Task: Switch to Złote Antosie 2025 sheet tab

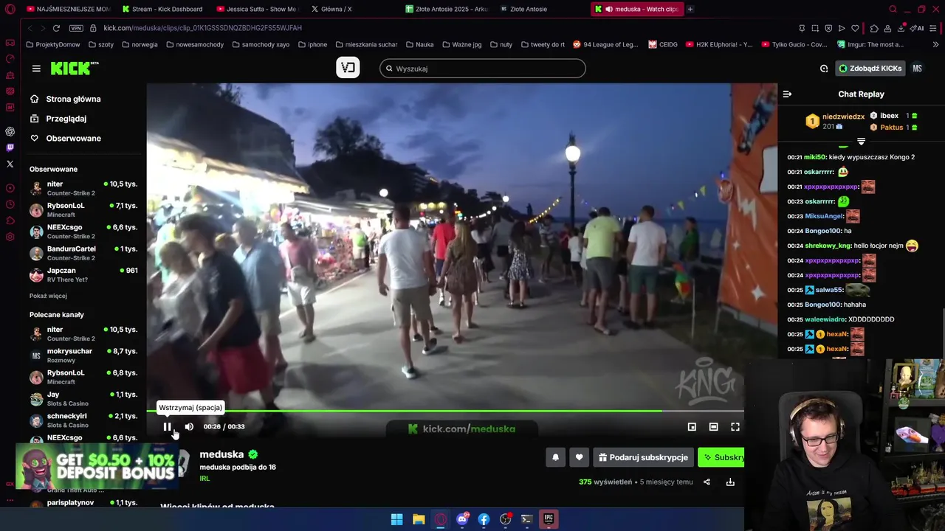Action: 447,9
